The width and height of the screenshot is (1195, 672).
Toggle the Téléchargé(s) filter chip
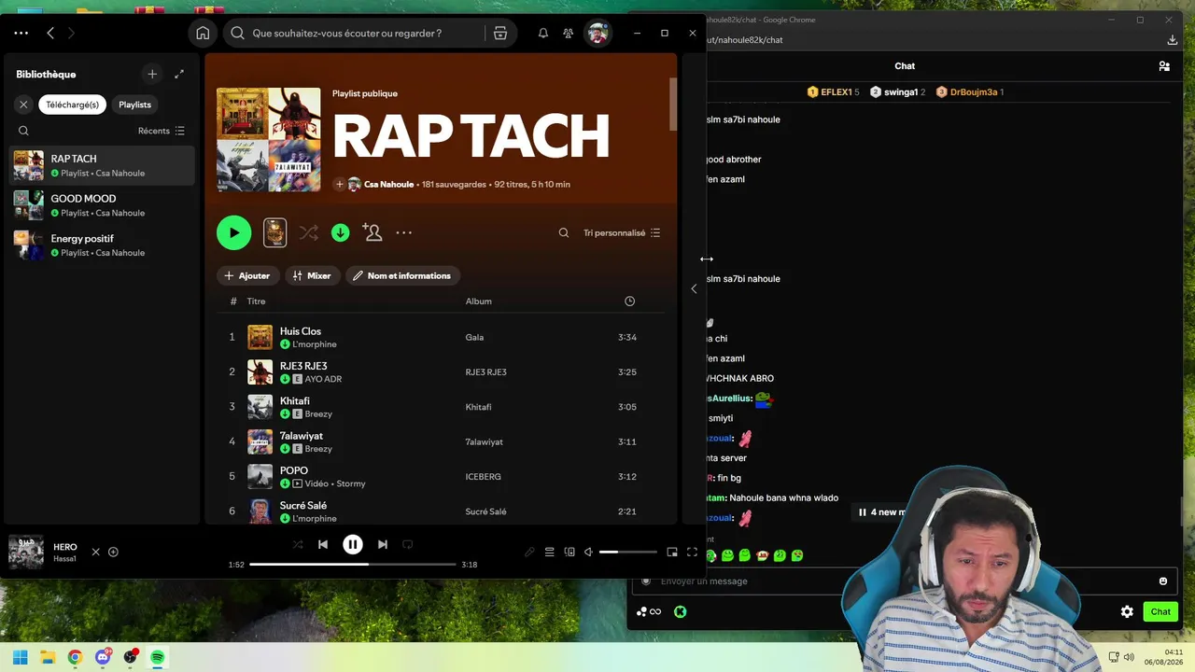pyautogui.click(x=73, y=105)
